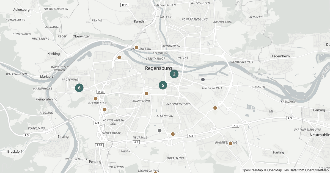This screenshot has height=173, width=330.
Task: Click the Ziegetsdorf label
Action: pyautogui.click(x=111, y=133)
